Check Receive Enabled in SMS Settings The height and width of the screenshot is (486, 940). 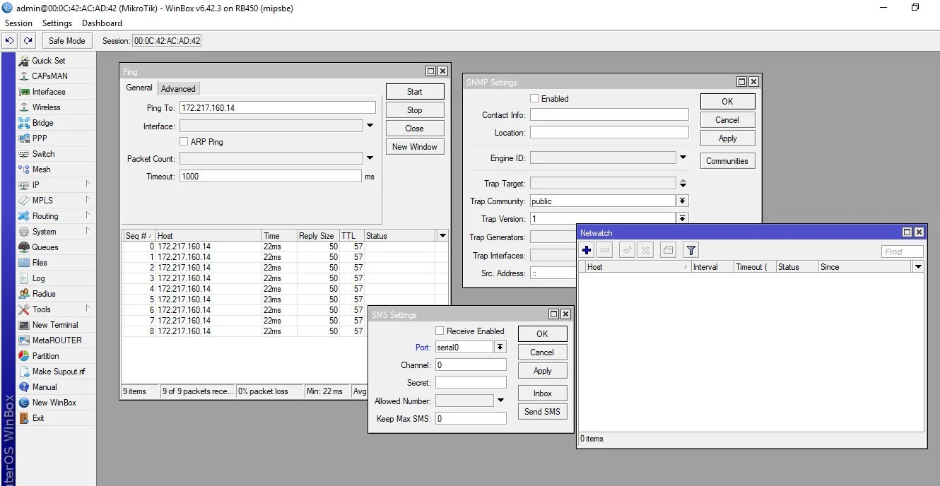coord(440,331)
